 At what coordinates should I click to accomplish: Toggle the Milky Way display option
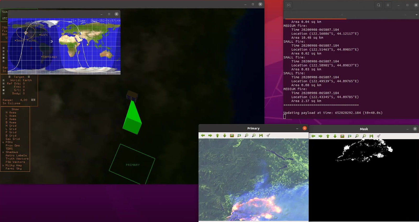click(x=13, y=165)
